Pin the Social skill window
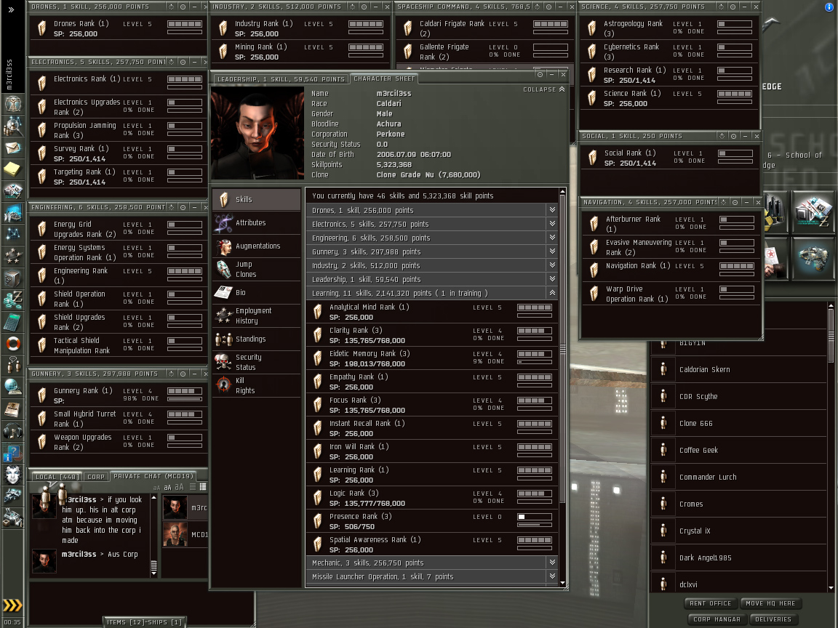Viewport: 838px width, 628px height. pyautogui.click(x=733, y=136)
